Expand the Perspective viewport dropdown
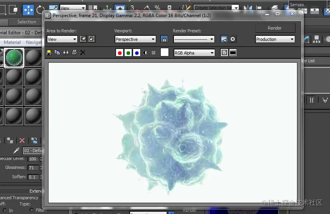Image resolution: width=330 pixels, height=214 pixels. click(x=135, y=39)
